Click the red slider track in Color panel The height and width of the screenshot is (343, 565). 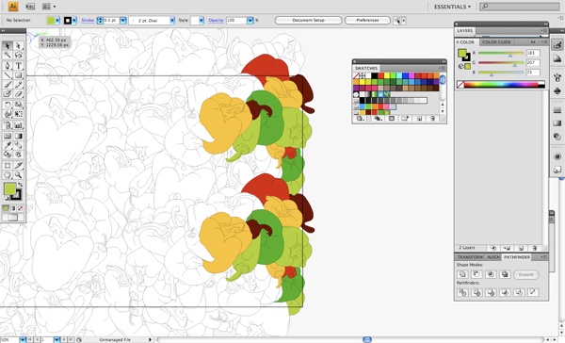[x=501, y=53]
